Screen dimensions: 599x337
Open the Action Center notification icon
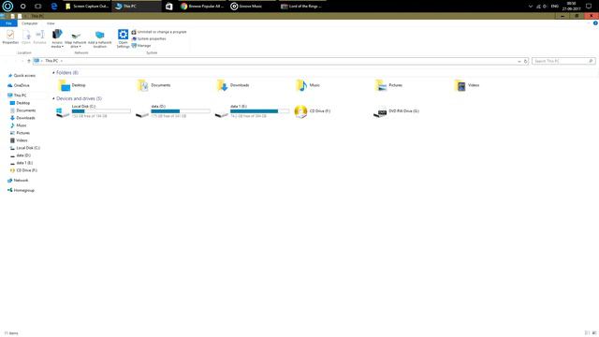[x=589, y=7]
